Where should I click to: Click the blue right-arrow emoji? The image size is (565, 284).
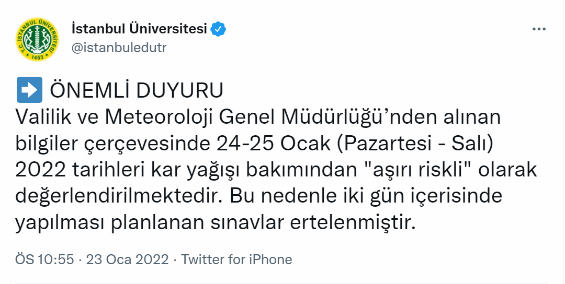(x=29, y=90)
